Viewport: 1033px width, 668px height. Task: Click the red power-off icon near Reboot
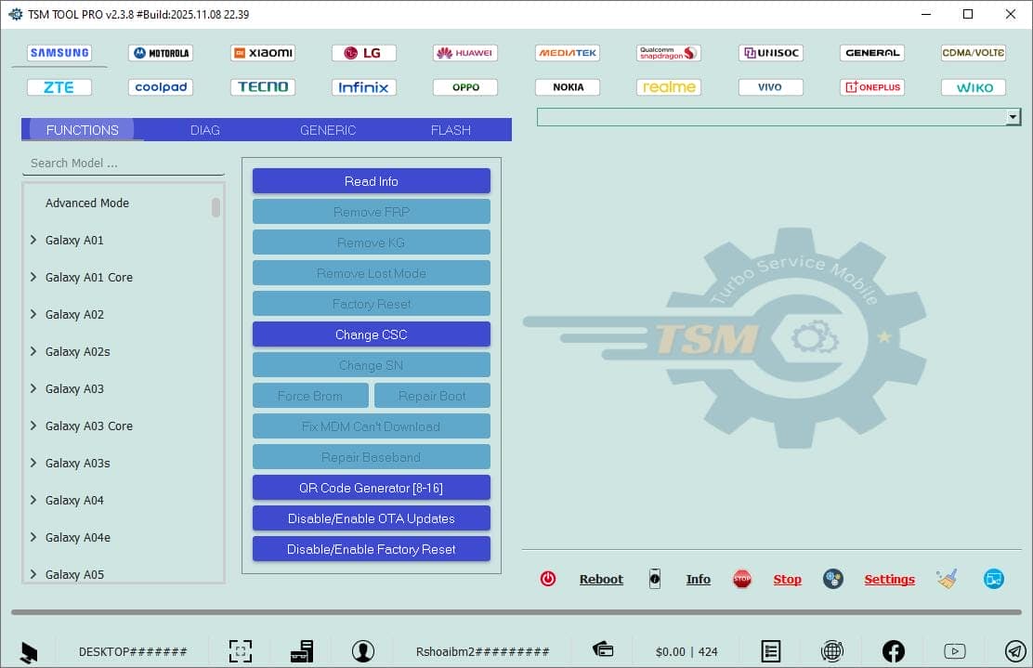click(548, 578)
